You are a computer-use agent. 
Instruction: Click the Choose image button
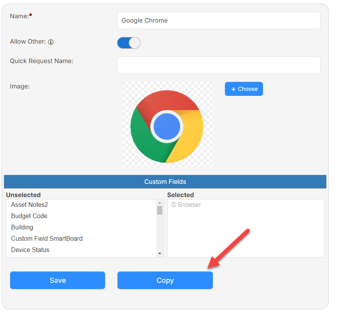[x=244, y=89]
